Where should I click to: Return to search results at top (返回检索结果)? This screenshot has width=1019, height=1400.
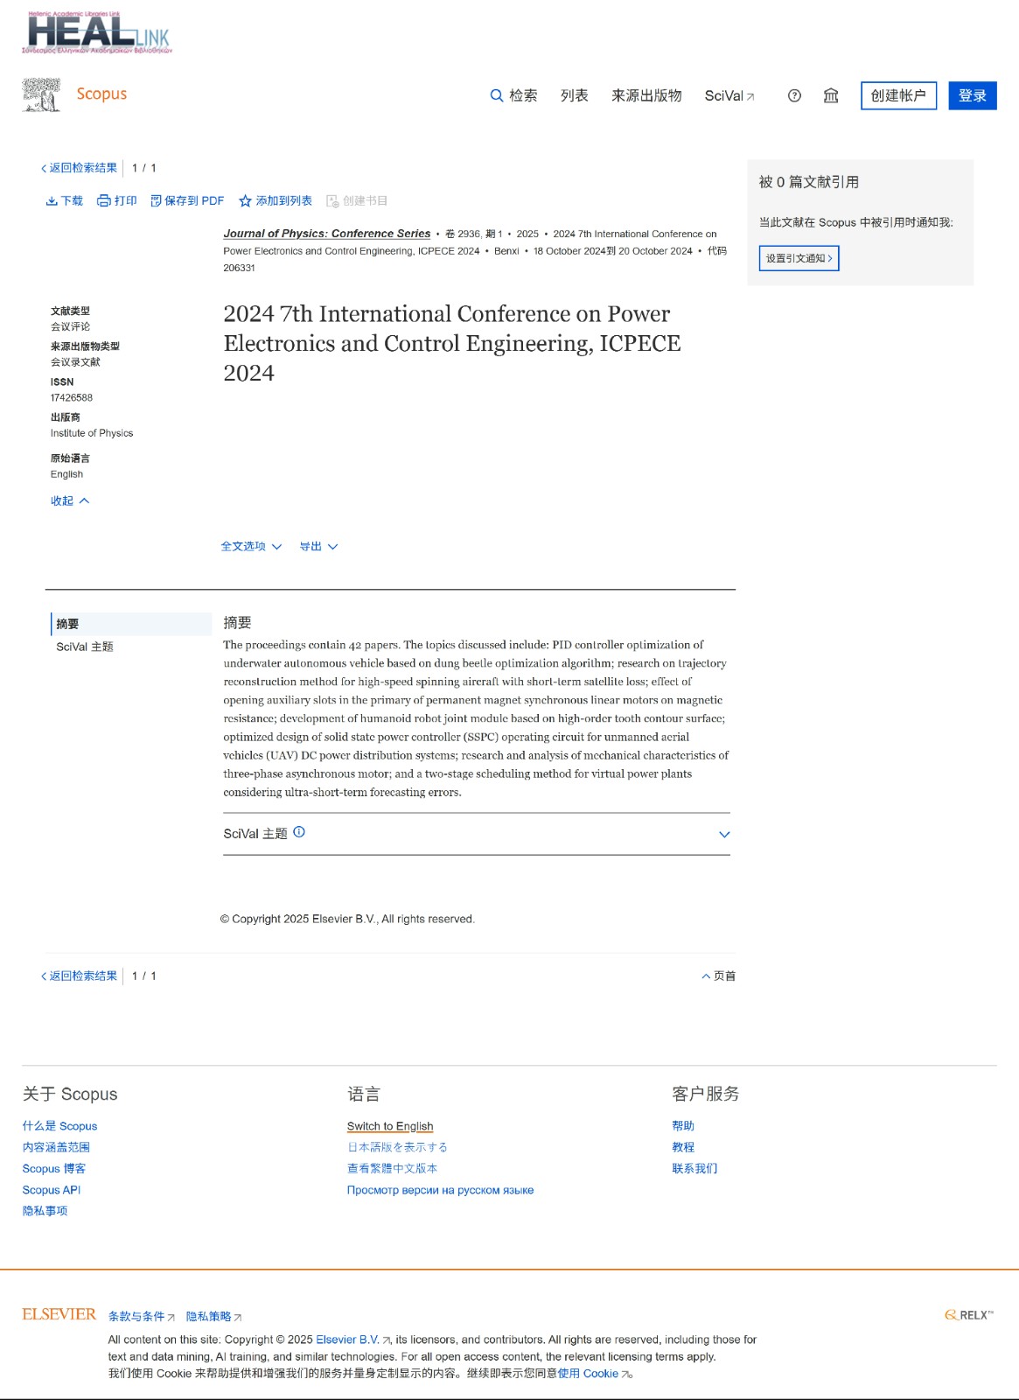(79, 168)
